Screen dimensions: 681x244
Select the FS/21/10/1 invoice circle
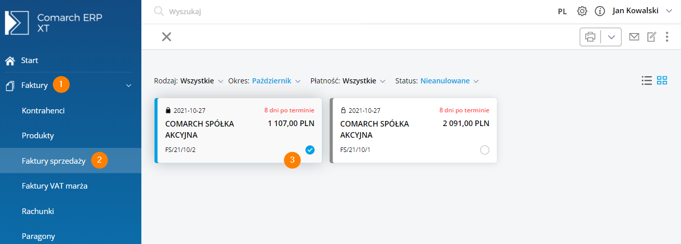[x=485, y=150]
